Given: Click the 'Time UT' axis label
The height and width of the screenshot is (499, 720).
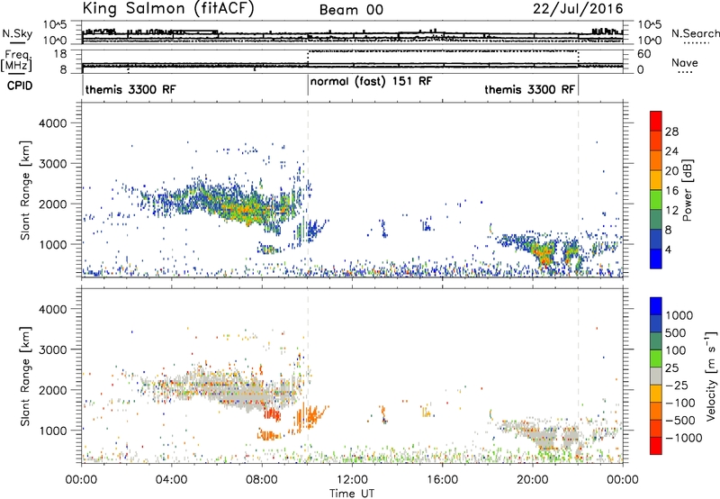Looking at the screenshot, I should point(352,494).
